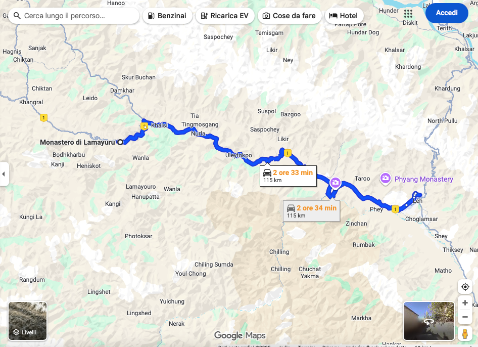Click Lamayuru Monastery origin circle marker
Image resolution: width=478 pixels, height=347 pixels.
[x=120, y=142]
